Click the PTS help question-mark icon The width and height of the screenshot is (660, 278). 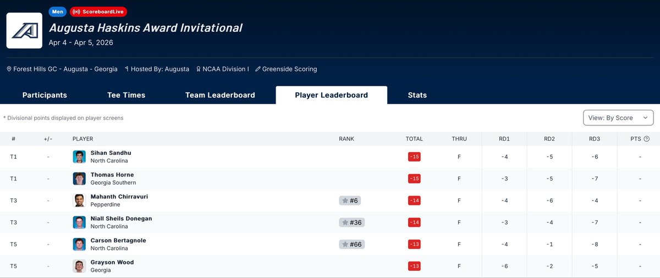[647, 139]
